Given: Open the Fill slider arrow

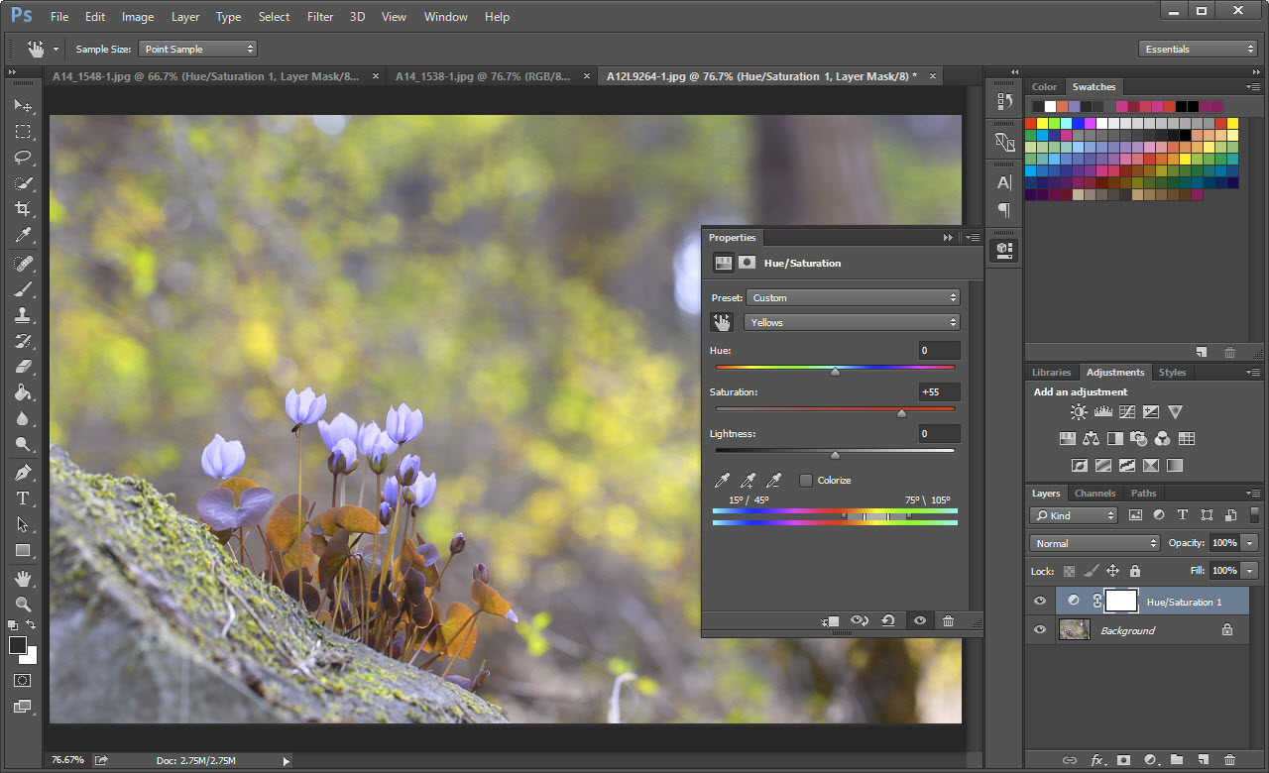Looking at the screenshot, I should 1249,571.
